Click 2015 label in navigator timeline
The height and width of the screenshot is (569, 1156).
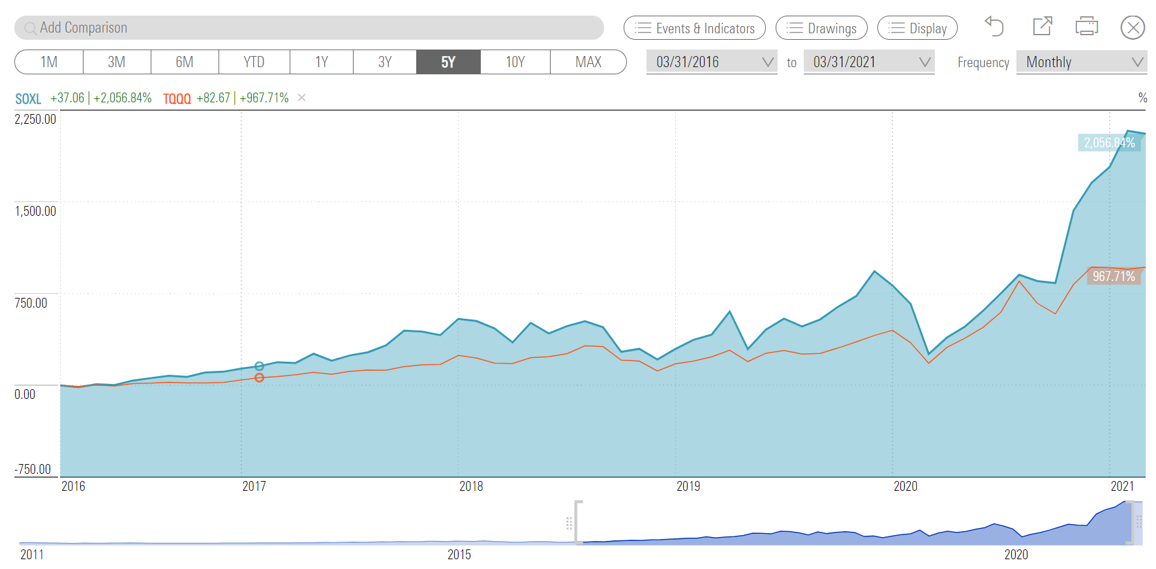point(459,555)
